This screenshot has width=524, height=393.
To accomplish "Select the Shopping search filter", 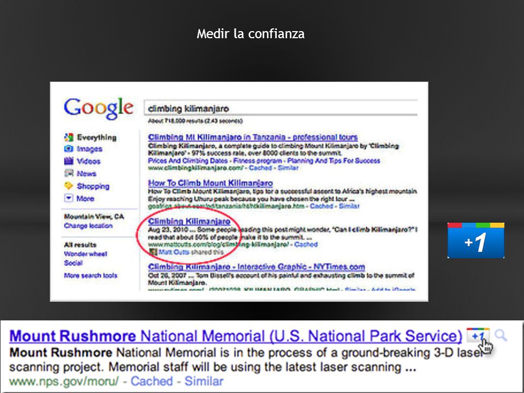I will point(93,186).
